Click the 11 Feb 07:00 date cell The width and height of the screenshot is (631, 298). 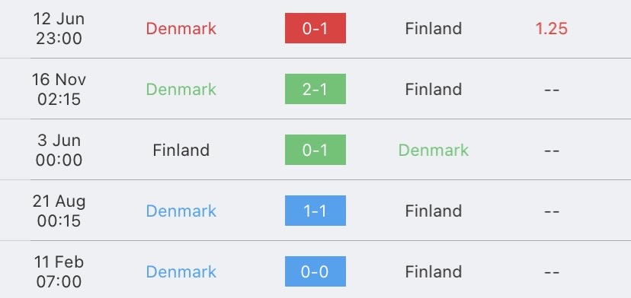[x=59, y=272]
